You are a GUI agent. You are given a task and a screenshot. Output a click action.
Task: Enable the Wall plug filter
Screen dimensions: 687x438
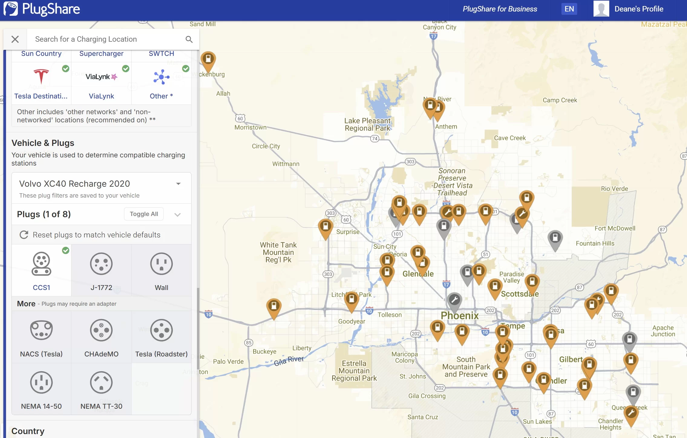[161, 270]
